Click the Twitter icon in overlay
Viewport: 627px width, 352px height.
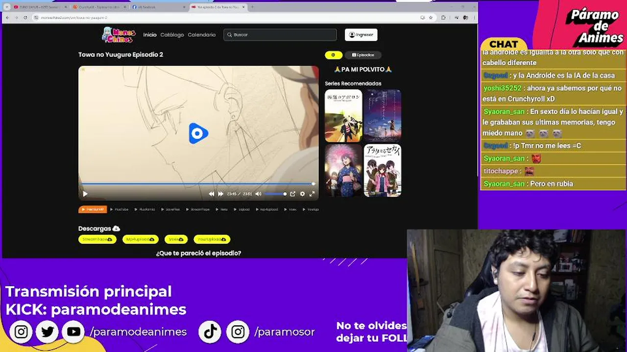click(47, 332)
